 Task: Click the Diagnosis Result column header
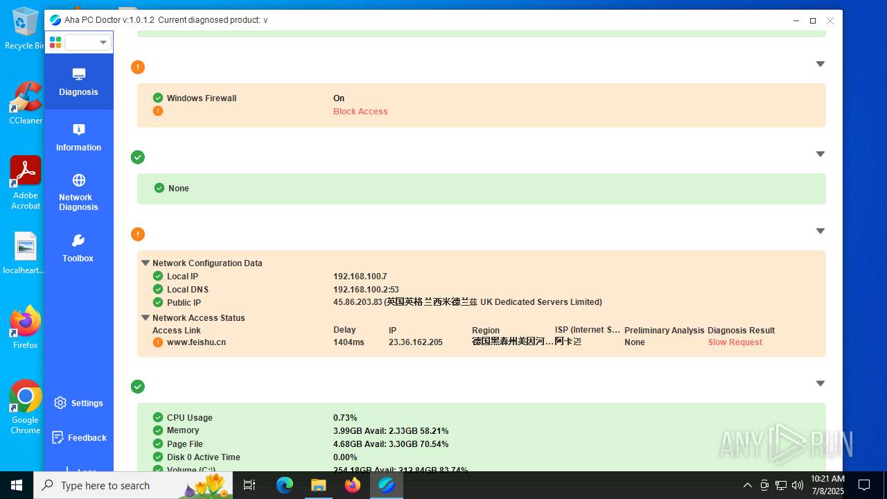click(741, 331)
